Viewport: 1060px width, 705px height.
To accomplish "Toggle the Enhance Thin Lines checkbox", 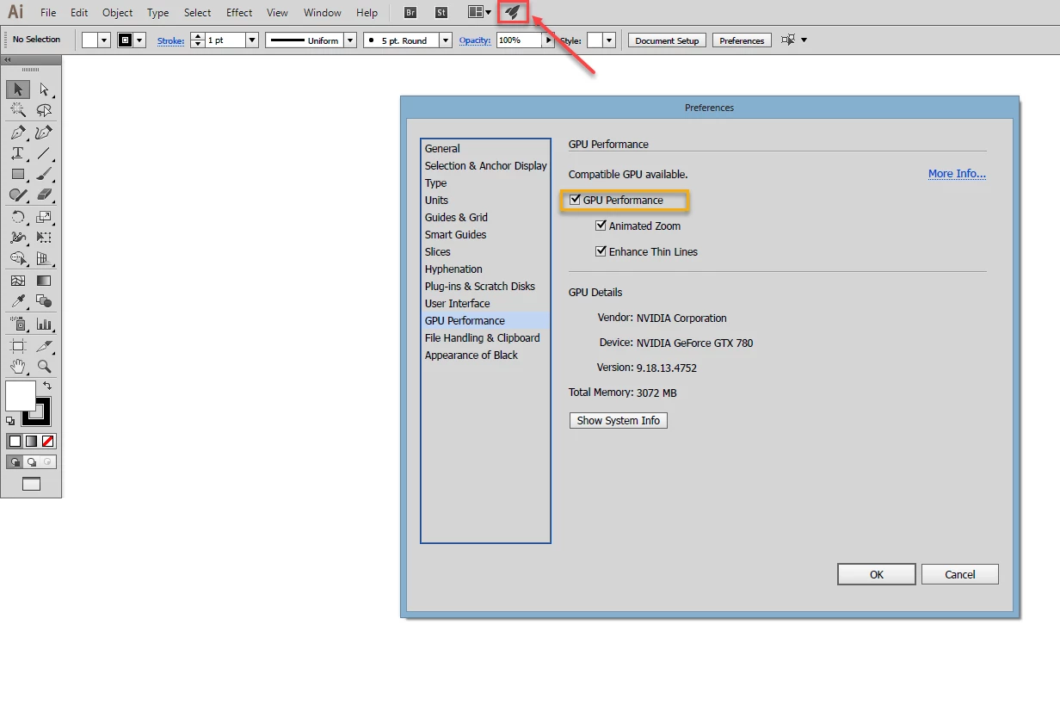I will click(x=601, y=251).
